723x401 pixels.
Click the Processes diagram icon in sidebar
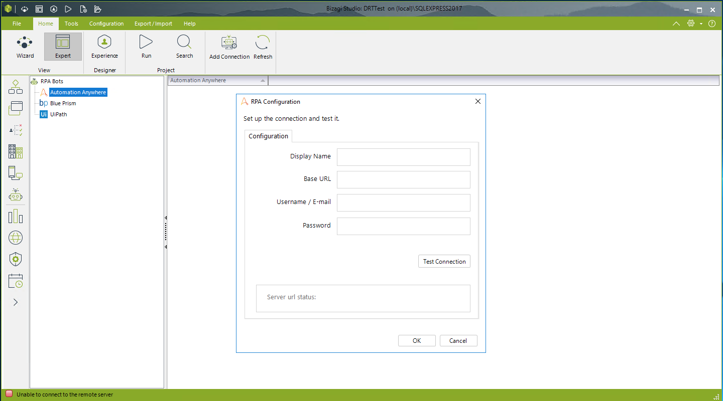16,86
